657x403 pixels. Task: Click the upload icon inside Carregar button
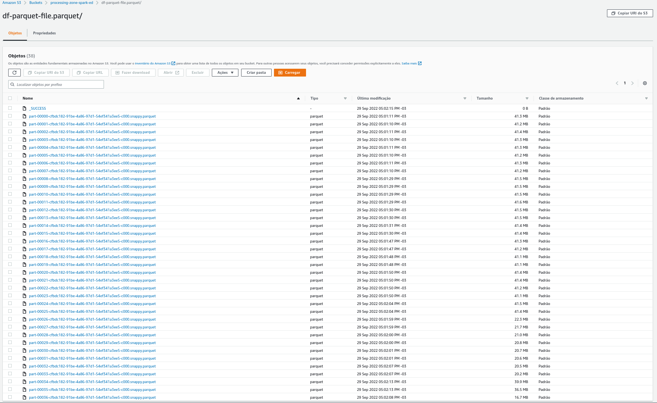pos(280,73)
